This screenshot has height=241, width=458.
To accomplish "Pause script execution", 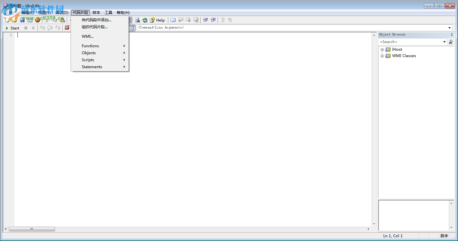I will [33, 28].
